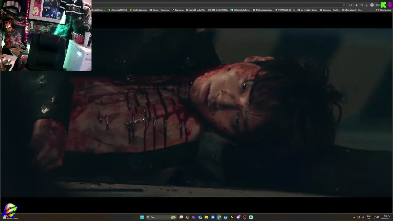
Task: Open the Windows Start menu
Action: pyautogui.click(x=142, y=217)
